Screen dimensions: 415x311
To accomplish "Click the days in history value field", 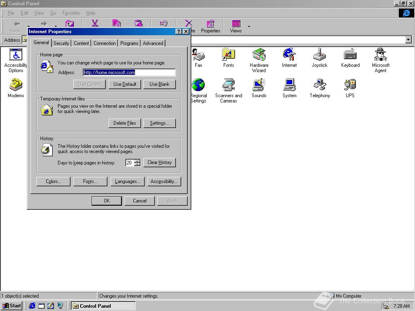I will (x=129, y=163).
